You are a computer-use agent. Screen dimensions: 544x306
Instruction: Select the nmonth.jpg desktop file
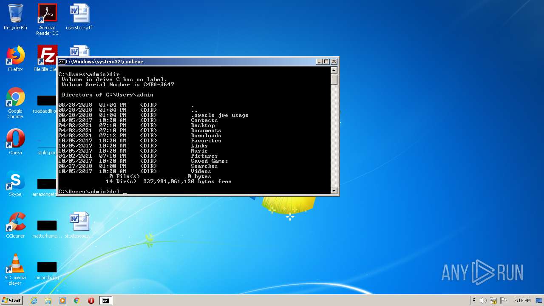[x=47, y=270]
